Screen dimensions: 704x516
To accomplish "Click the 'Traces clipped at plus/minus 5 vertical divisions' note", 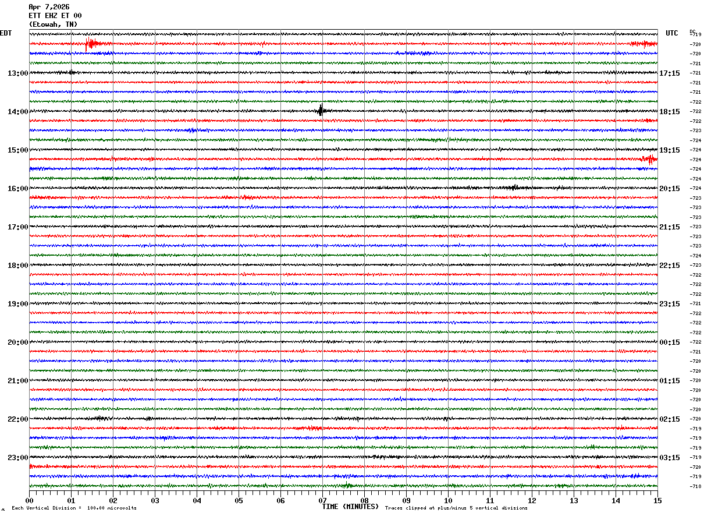I will click(456, 508).
